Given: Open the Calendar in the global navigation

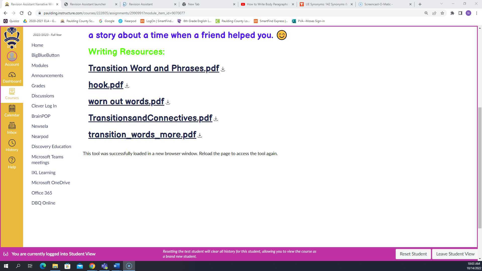Looking at the screenshot, I should [12, 111].
